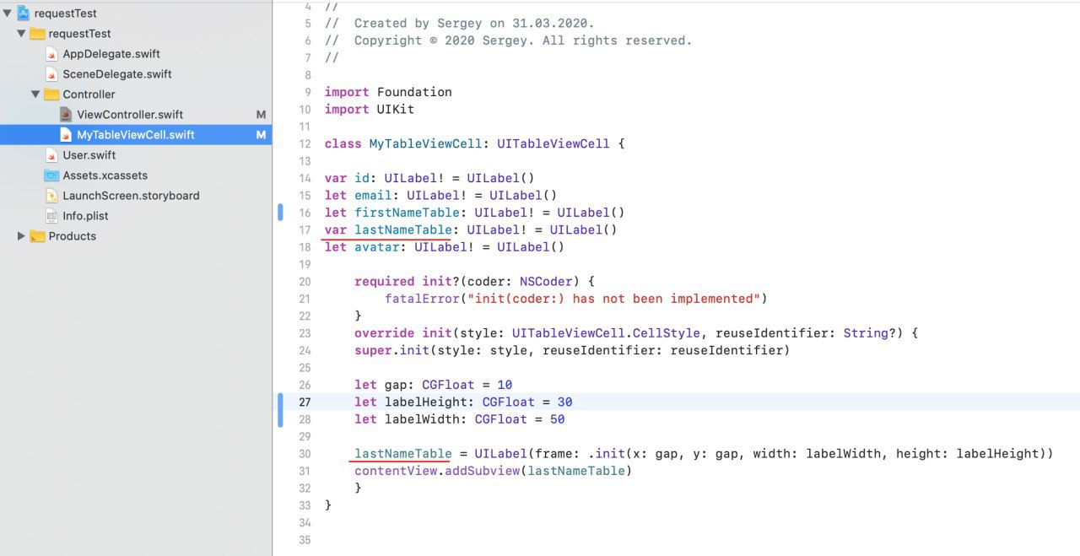Click the change bar beside line 16
The image size is (1080, 556).
pos(280,213)
